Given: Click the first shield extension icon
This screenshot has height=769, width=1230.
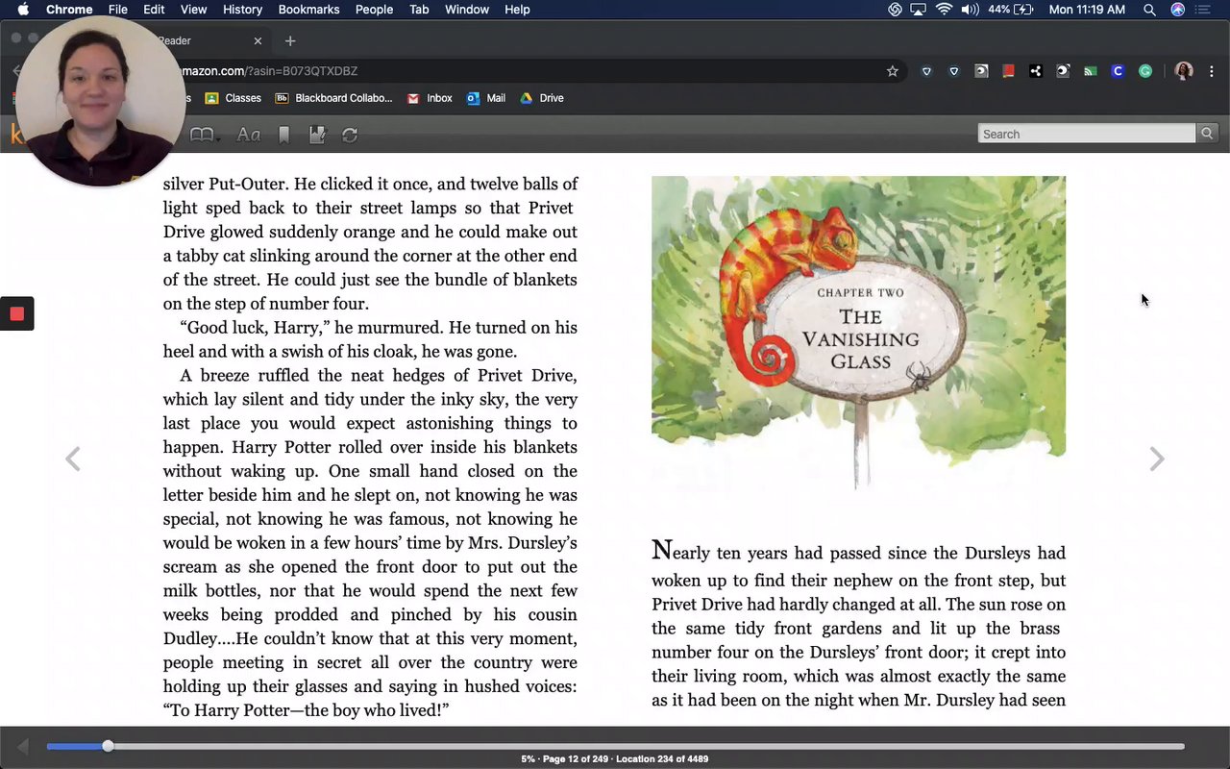Looking at the screenshot, I should coord(926,71).
